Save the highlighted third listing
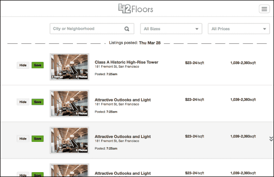 click(x=38, y=138)
